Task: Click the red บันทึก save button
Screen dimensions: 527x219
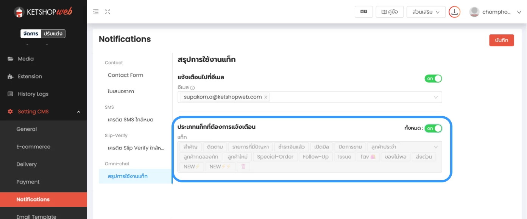Action: tap(501, 40)
